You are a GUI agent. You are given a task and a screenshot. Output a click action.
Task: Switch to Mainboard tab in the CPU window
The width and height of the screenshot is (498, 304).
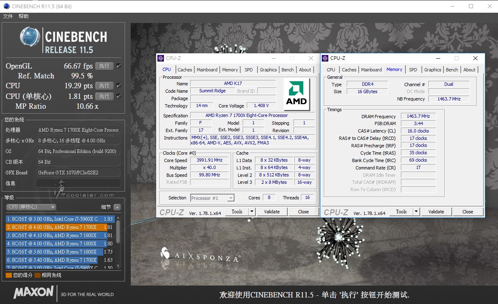point(207,70)
